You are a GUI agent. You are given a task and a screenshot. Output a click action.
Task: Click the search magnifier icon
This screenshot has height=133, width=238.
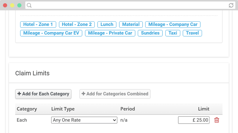[29, 5]
